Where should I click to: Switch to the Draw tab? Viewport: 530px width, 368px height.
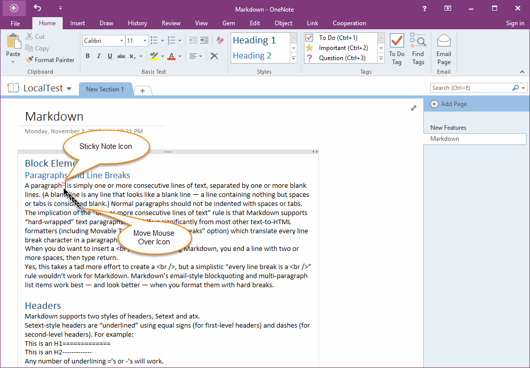click(x=106, y=23)
